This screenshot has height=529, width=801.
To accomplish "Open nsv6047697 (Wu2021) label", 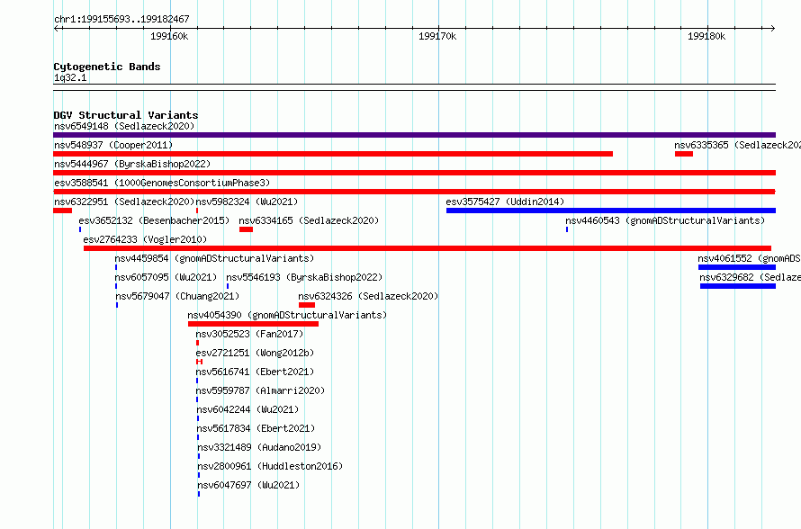I will [x=248, y=485].
